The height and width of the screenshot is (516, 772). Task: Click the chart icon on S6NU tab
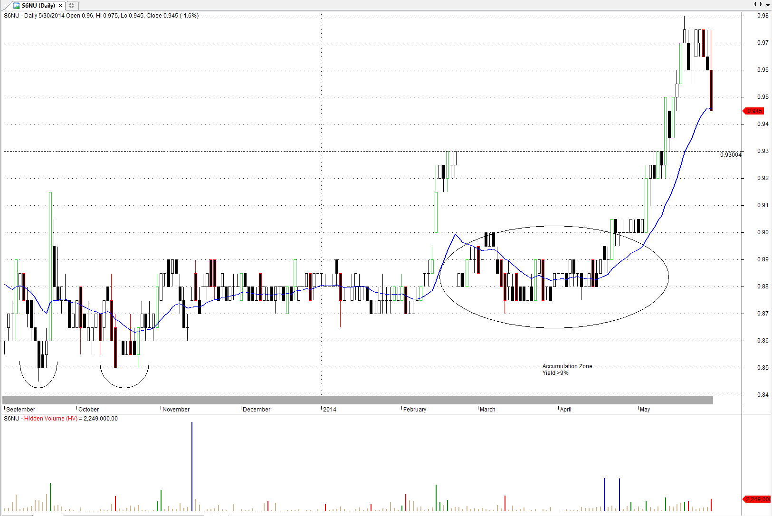tap(17, 6)
